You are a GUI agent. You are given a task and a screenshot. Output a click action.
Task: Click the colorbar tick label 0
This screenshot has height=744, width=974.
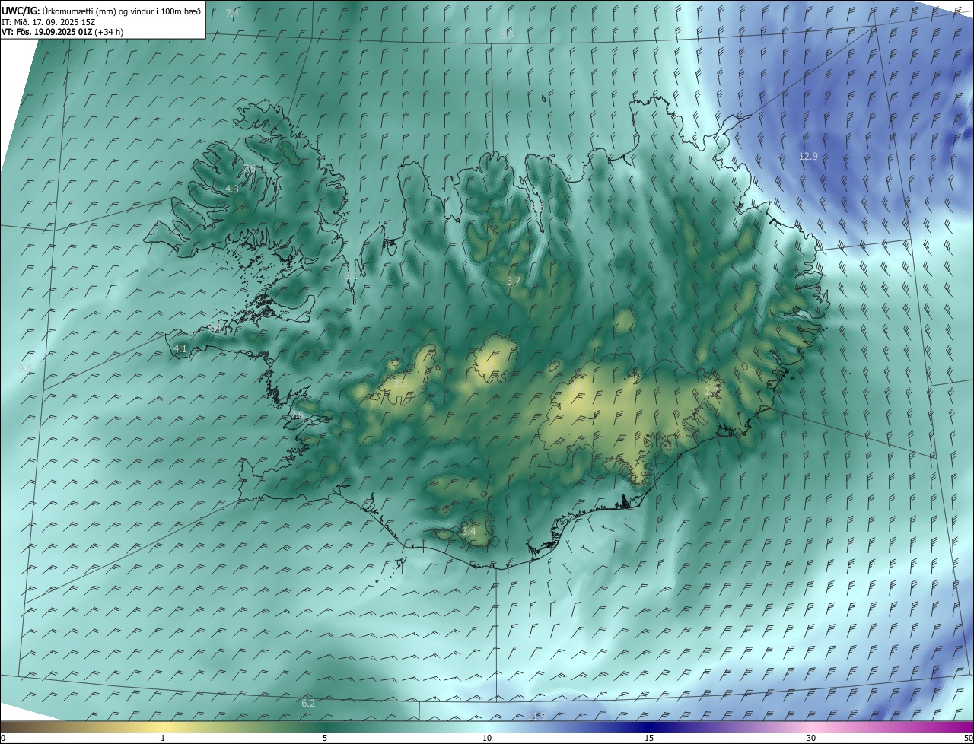point(3,738)
